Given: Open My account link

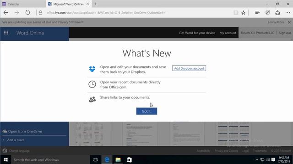Looking at the screenshot, I should 228,33.
